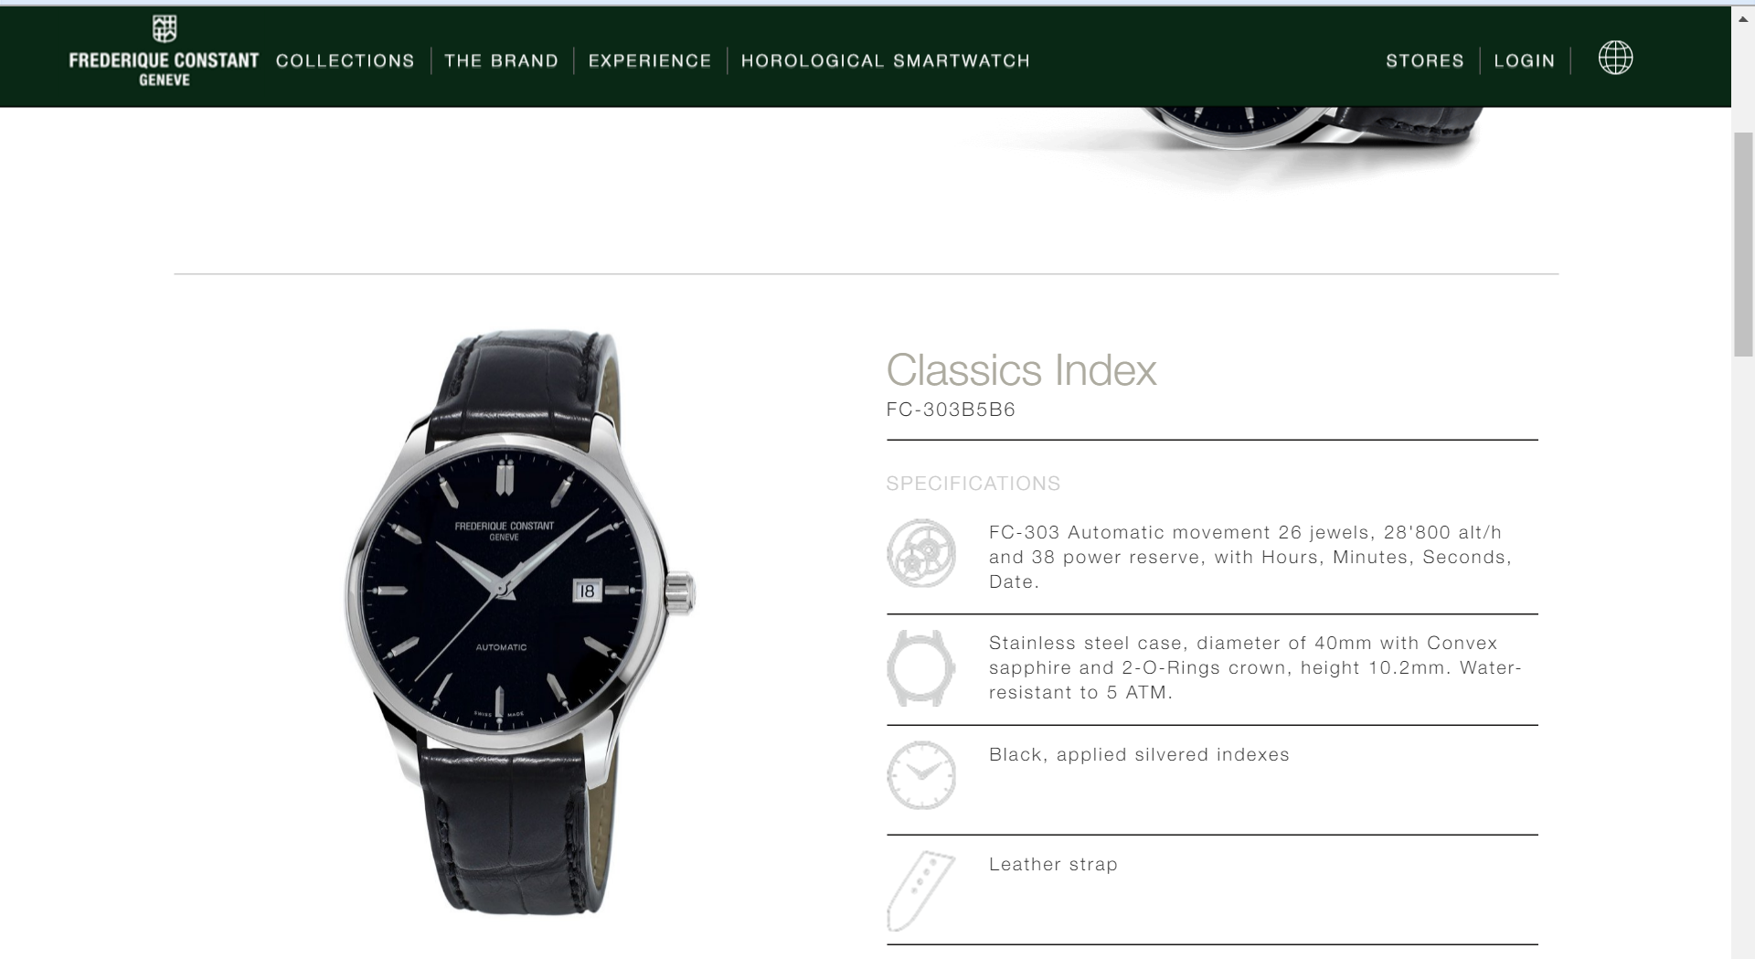The width and height of the screenshot is (1755, 959).
Task: Open the globe language selector icon
Action: [x=1615, y=59]
